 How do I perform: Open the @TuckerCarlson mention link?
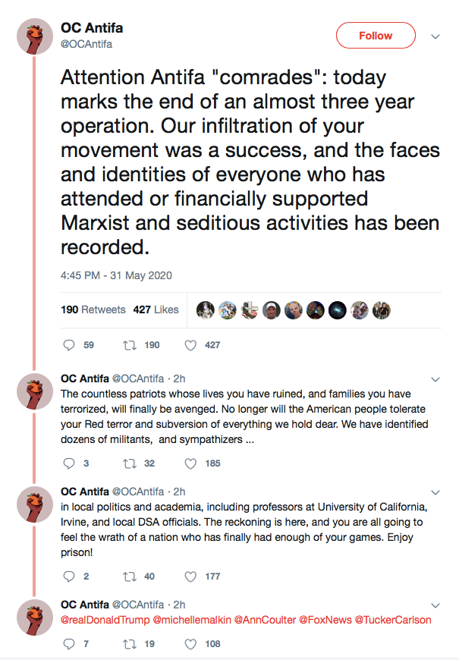393,620
